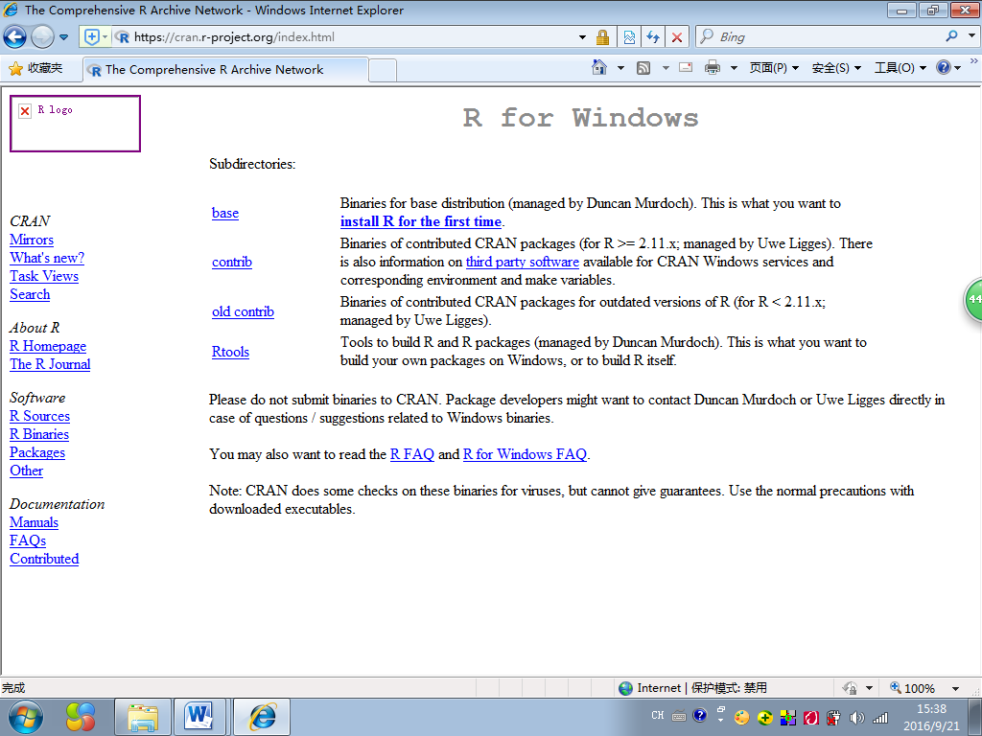This screenshot has height=736, width=982.
Task: Open the base subdirectory link
Action: (x=224, y=213)
